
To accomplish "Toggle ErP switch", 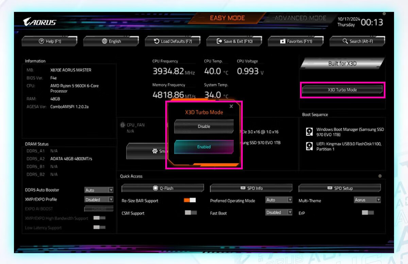I will click(368, 213).
